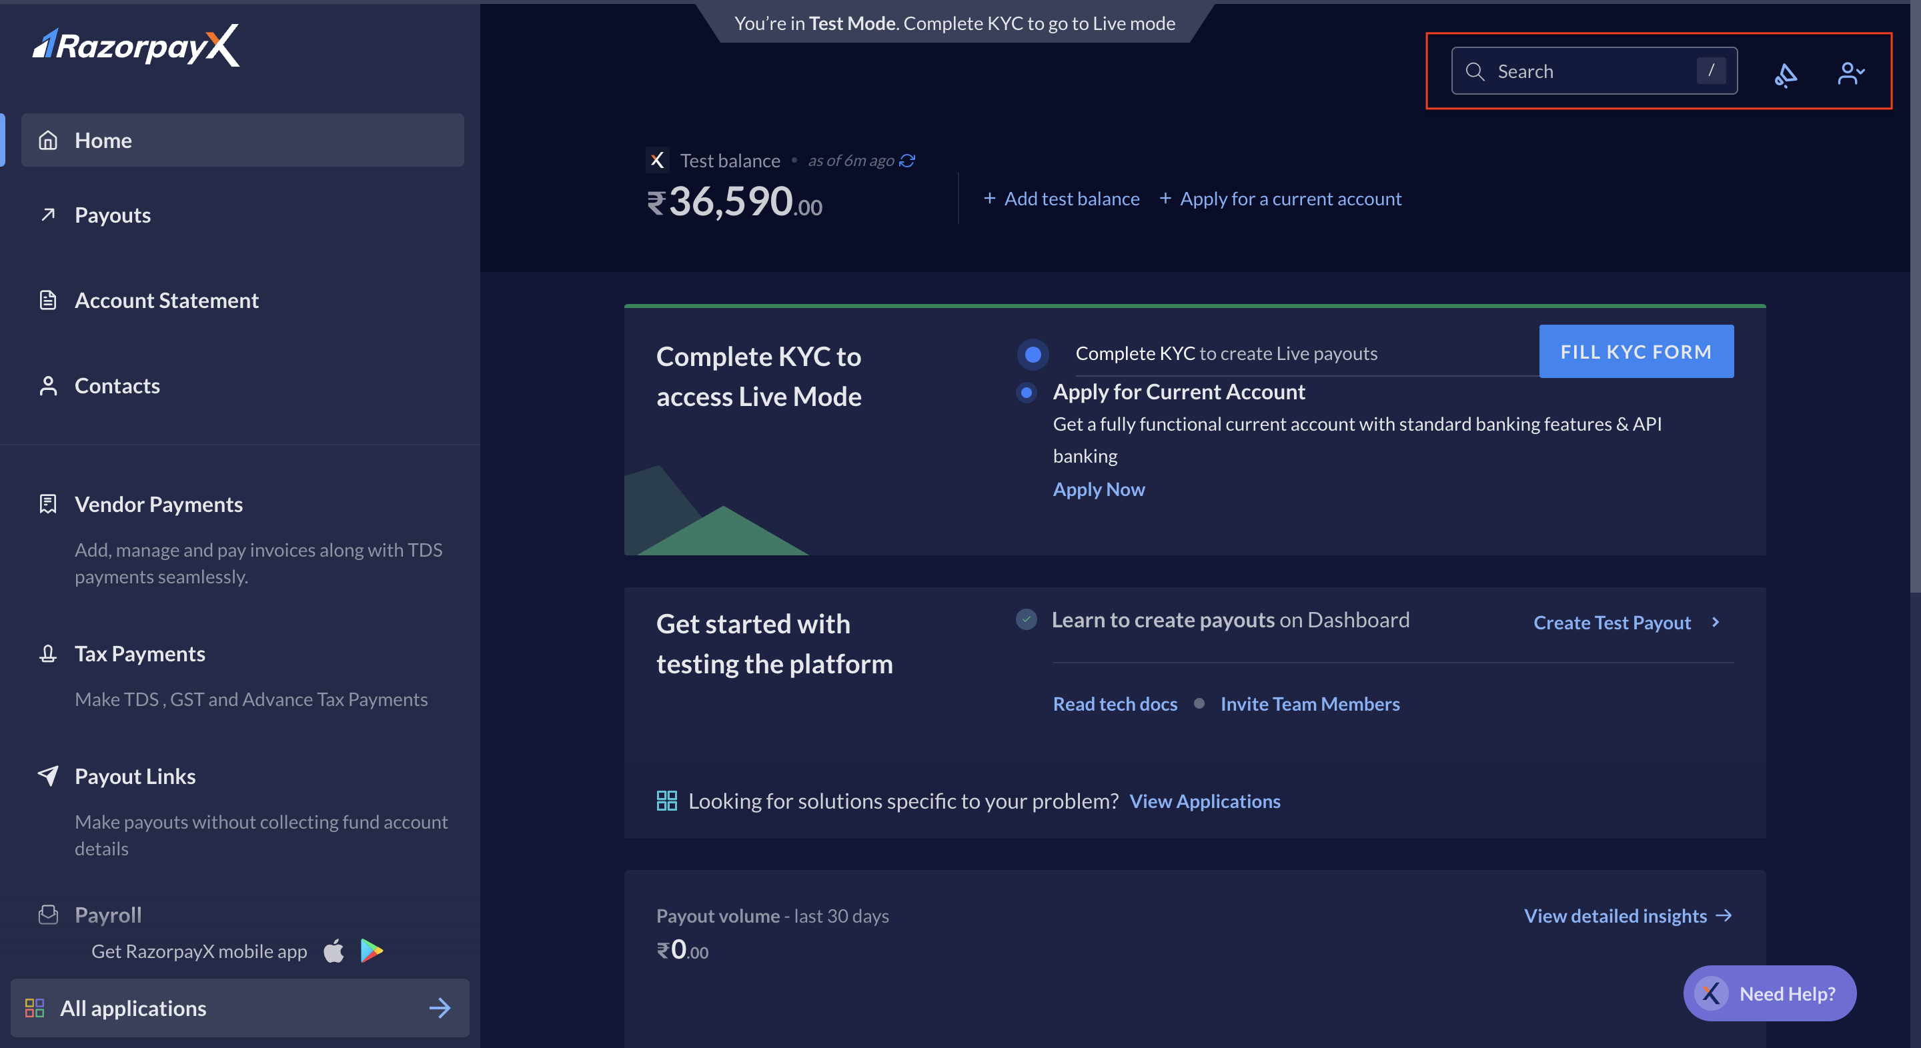Open All applications panel

240,1008
